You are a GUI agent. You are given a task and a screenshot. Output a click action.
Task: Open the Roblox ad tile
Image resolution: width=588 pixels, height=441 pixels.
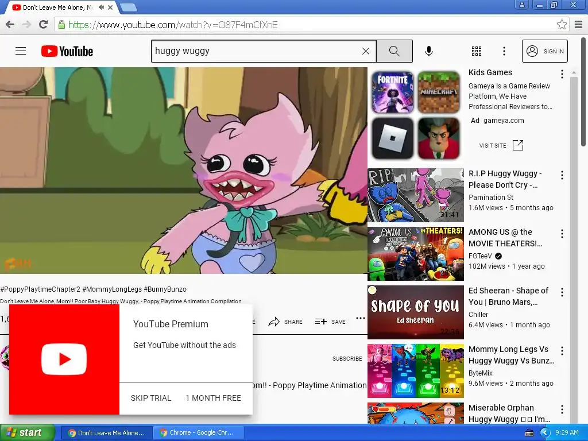393,138
